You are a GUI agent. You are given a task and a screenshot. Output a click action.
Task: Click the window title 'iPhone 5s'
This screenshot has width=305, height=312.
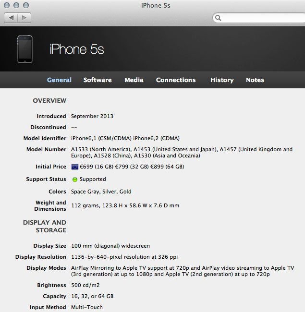(156, 6)
